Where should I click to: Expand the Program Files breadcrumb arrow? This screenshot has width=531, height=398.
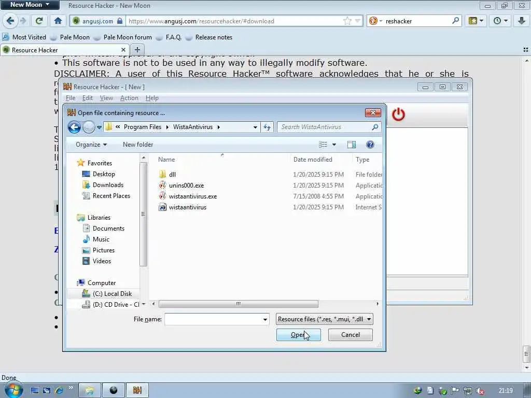(167, 127)
